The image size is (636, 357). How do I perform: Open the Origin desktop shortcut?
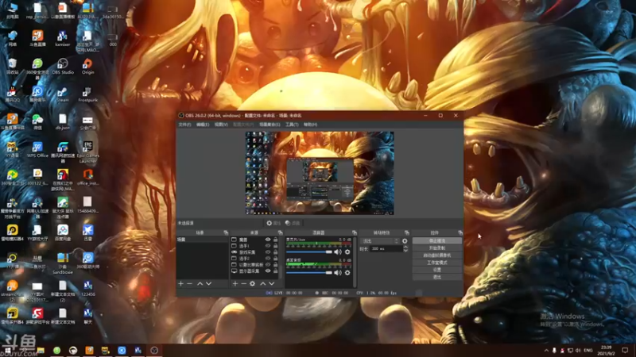(87, 66)
